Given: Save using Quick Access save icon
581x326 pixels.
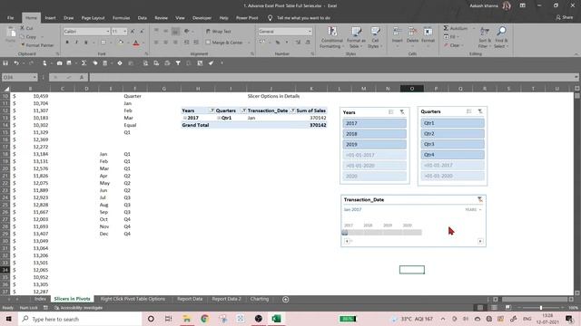Looking at the screenshot, I should 5,63.
